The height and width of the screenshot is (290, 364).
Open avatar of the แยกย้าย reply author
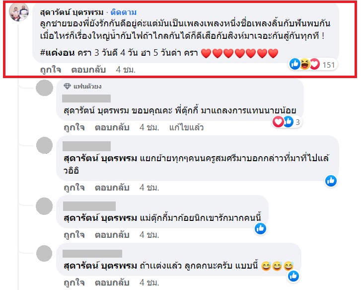coord(45,146)
